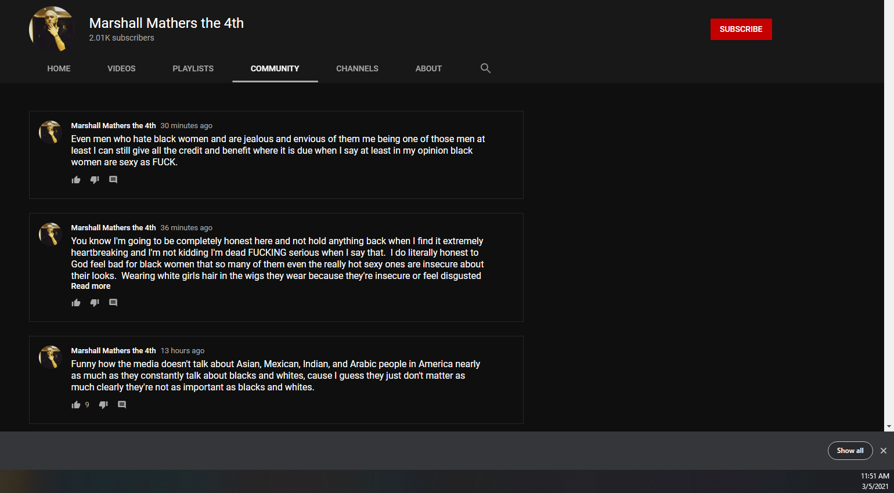The width and height of the screenshot is (894, 493).
Task: Click the channel title Marshall Mathers the 4th
Action: pos(167,23)
